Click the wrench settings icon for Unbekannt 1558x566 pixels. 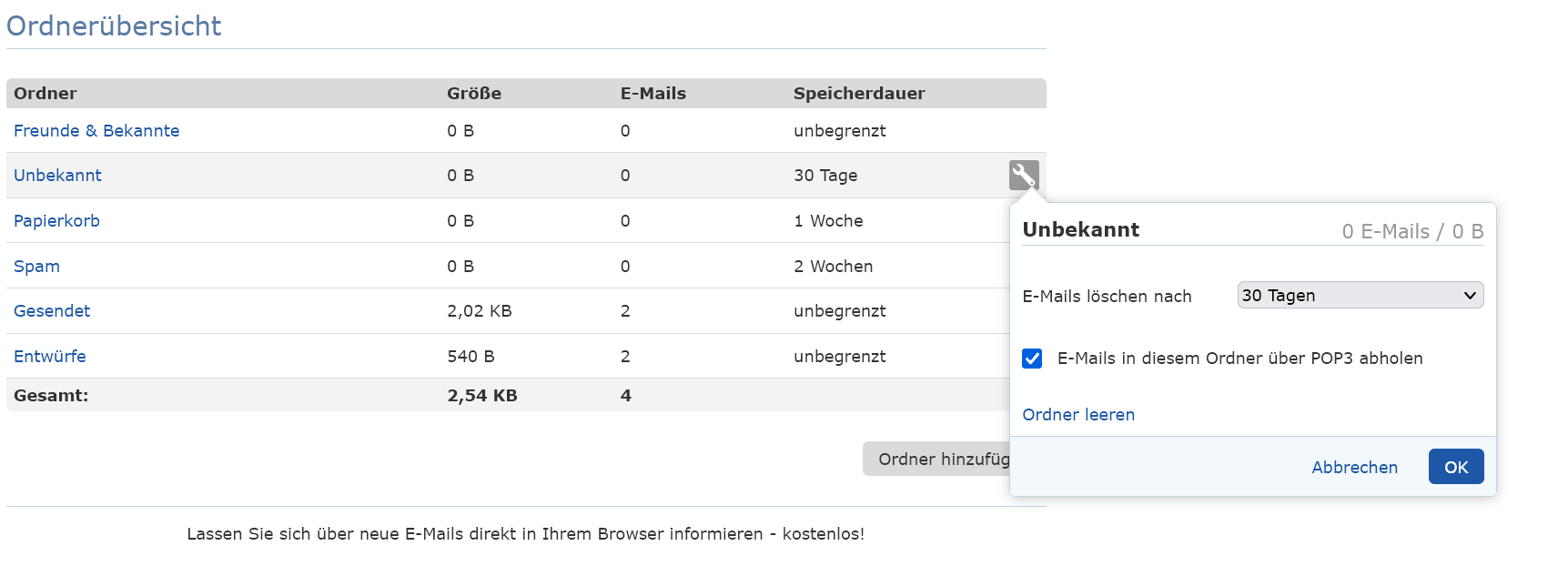tap(1024, 175)
